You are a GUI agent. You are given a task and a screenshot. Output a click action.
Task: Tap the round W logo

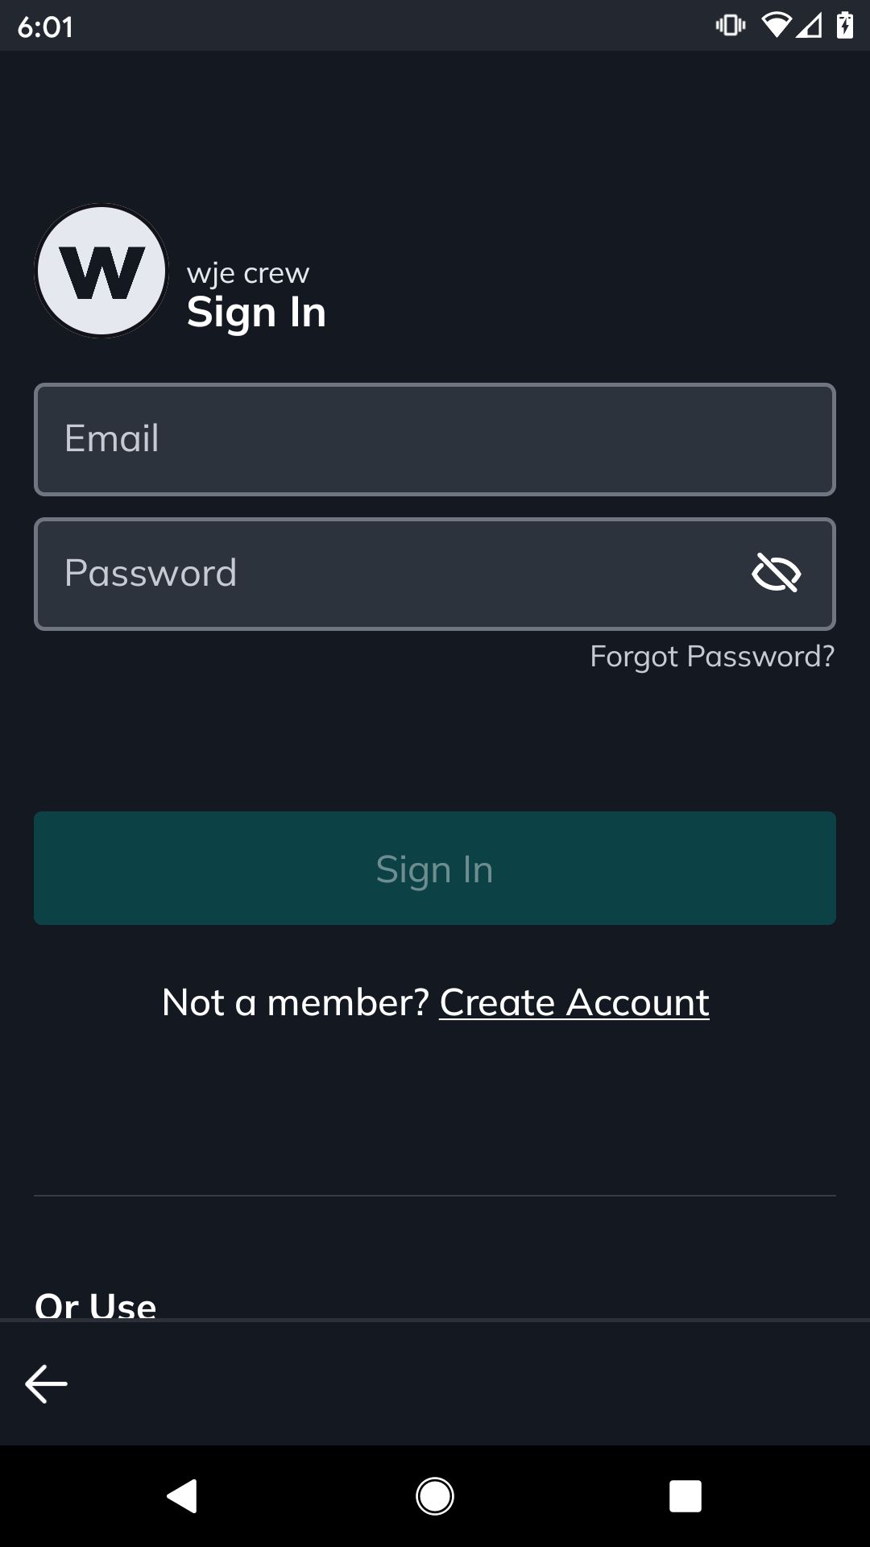pyautogui.click(x=101, y=271)
